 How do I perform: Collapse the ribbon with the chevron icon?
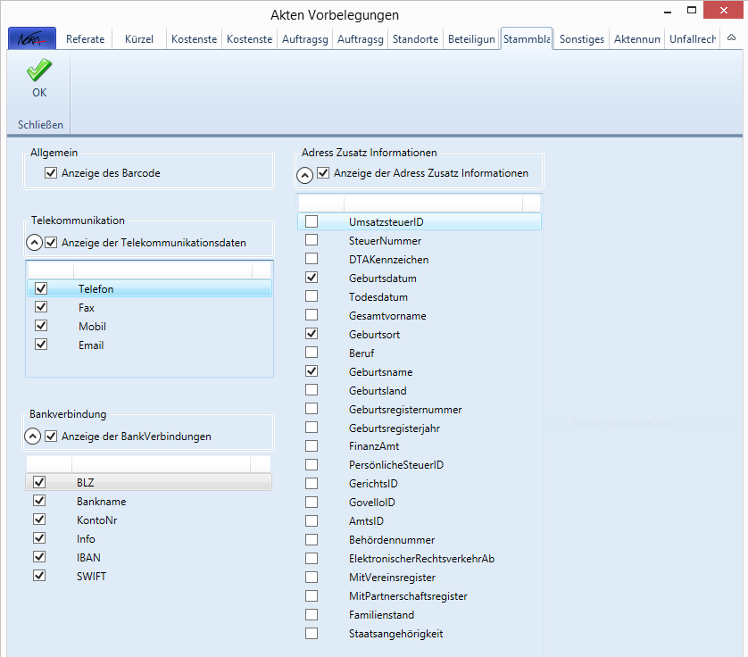(732, 38)
